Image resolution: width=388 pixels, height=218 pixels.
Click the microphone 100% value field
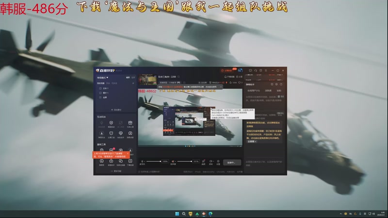click(165, 161)
